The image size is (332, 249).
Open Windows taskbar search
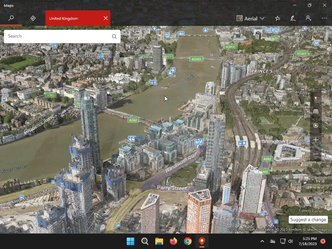click(x=145, y=241)
